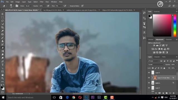Select the Eyedropper tool

click(3, 31)
